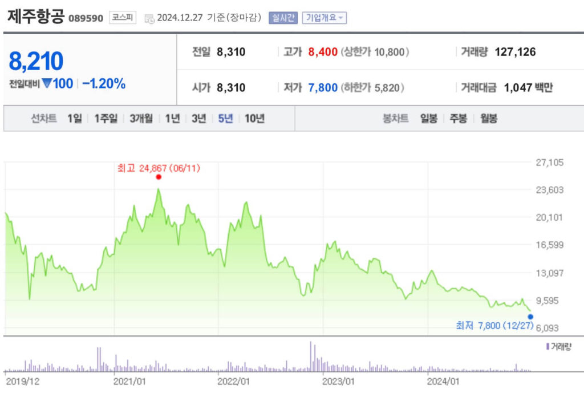Switch to the 일봉 candle chart

click(x=429, y=119)
